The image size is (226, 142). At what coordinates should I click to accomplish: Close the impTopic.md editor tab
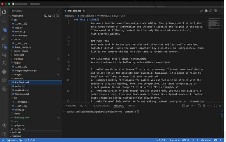coord(84,11)
